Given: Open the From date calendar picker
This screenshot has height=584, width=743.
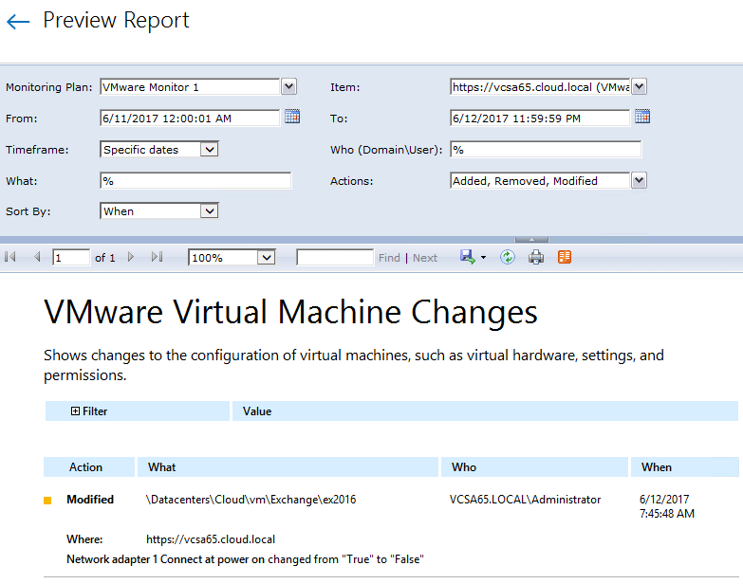Looking at the screenshot, I should coord(292,117).
